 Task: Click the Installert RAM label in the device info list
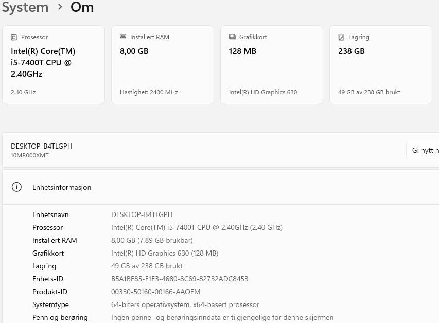[55, 240]
